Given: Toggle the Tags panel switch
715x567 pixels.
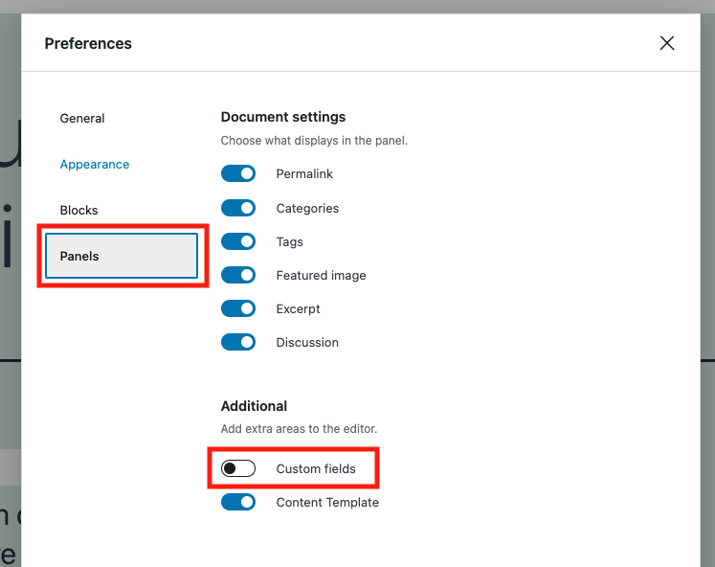Looking at the screenshot, I should point(238,241).
